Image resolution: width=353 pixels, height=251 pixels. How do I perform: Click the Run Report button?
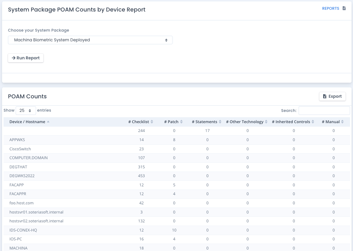coord(26,58)
